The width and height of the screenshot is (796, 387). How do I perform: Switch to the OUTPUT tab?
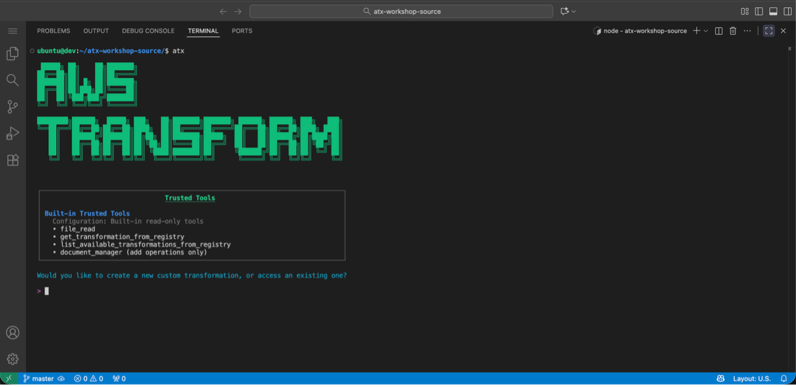pyautogui.click(x=95, y=31)
